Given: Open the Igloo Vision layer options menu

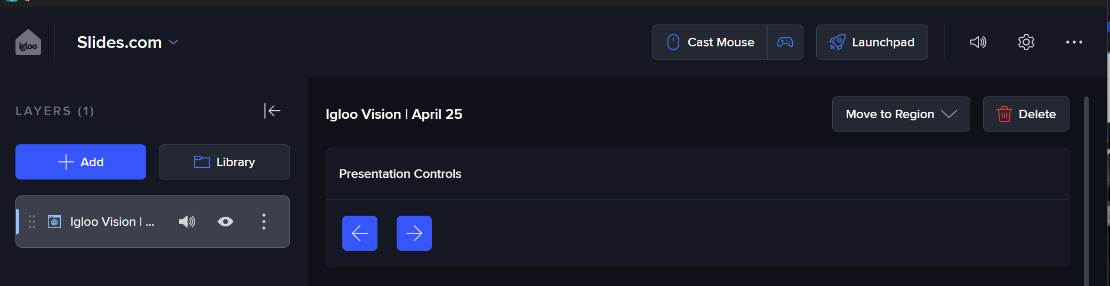Looking at the screenshot, I should [x=264, y=222].
